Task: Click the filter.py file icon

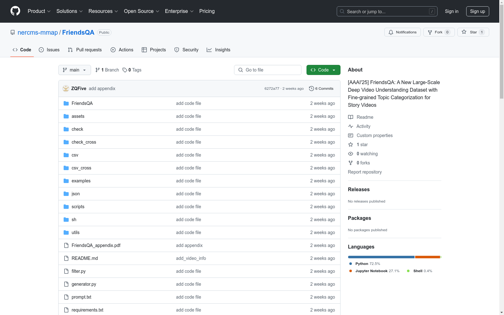Action: pos(66,271)
